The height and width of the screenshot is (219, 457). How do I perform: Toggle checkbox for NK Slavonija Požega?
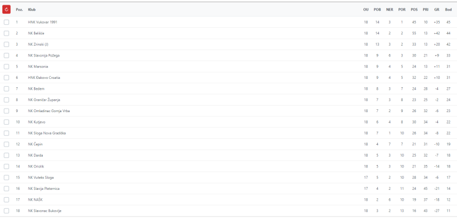[7, 56]
